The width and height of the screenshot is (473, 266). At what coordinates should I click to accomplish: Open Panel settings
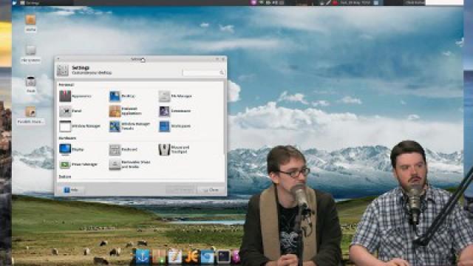tap(71, 111)
